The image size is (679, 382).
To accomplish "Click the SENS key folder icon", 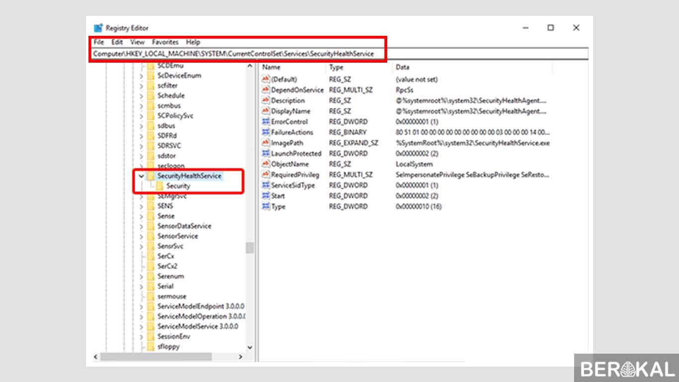I will click(x=151, y=206).
